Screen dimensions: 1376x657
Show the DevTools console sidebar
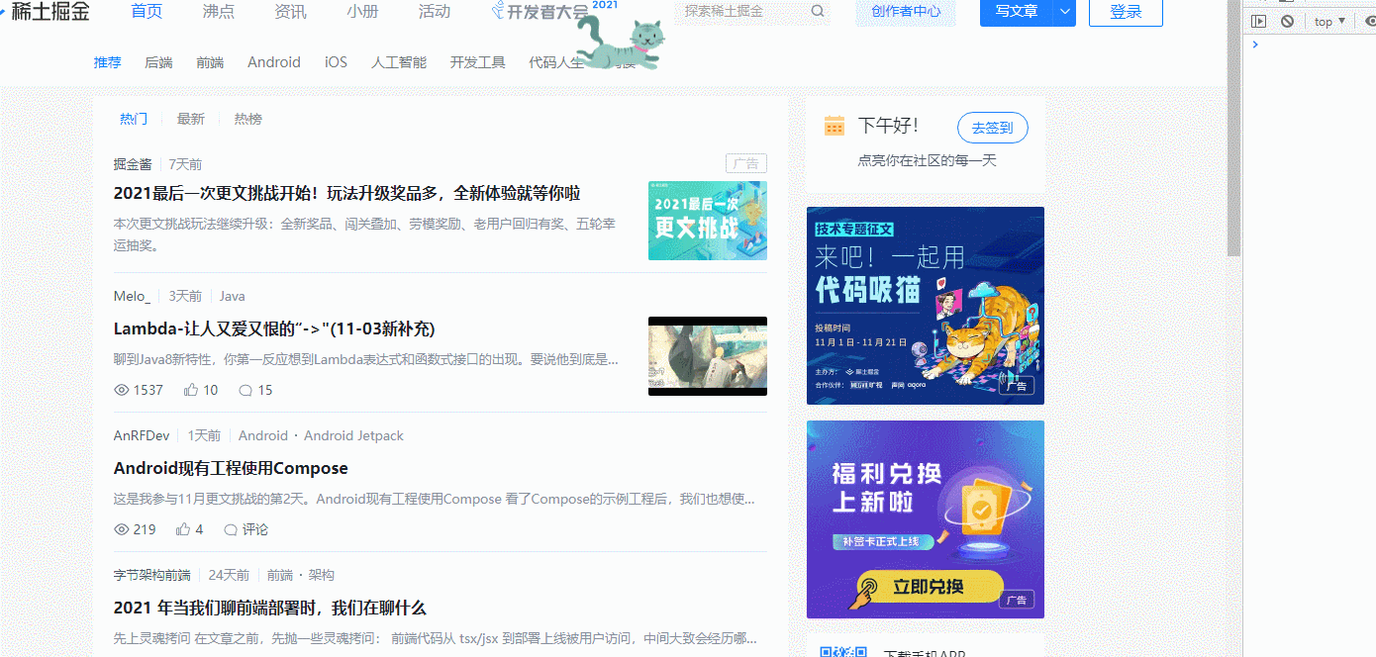[1258, 21]
